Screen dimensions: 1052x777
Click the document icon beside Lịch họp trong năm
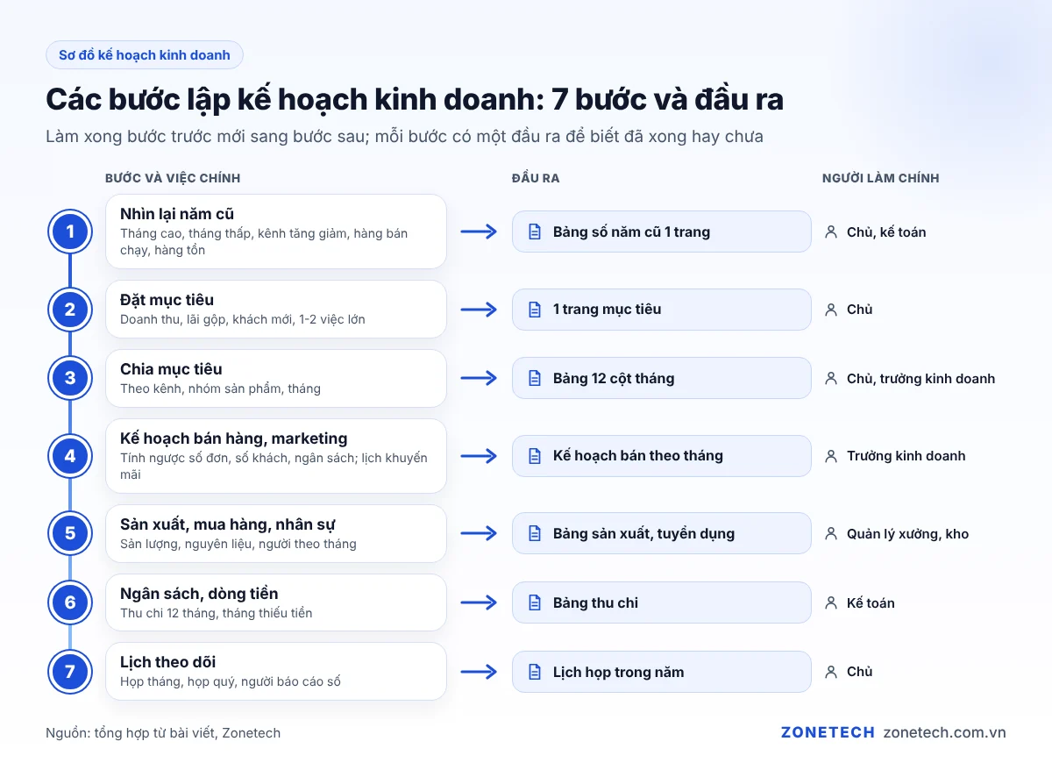534,672
